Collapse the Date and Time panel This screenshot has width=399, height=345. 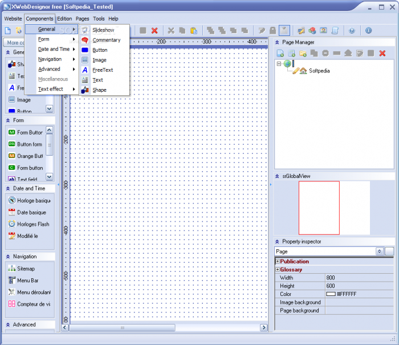pyautogui.click(x=9, y=188)
